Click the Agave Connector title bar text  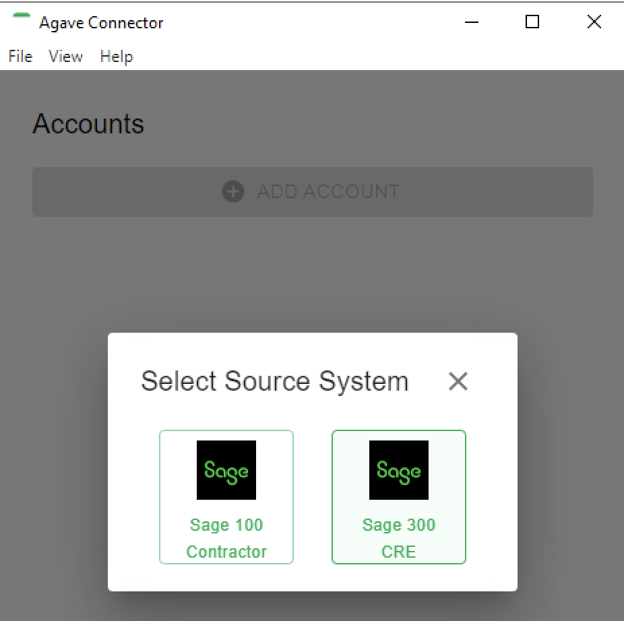(x=101, y=23)
